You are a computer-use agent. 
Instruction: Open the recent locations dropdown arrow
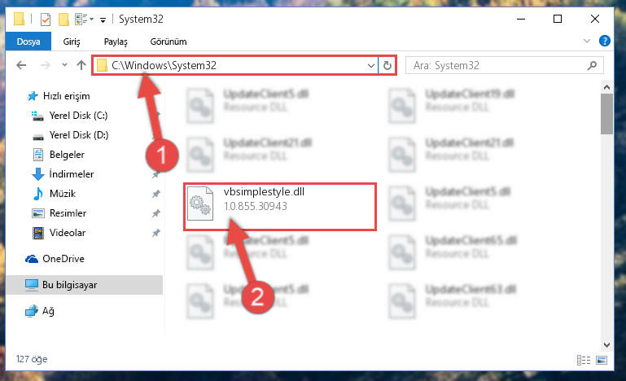tap(64, 64)
